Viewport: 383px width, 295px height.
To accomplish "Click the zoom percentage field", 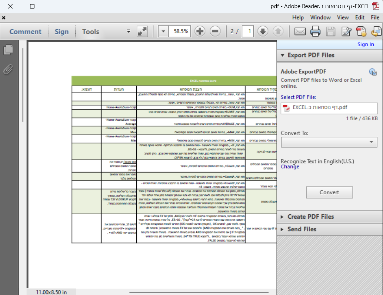I will click(180, 31).
